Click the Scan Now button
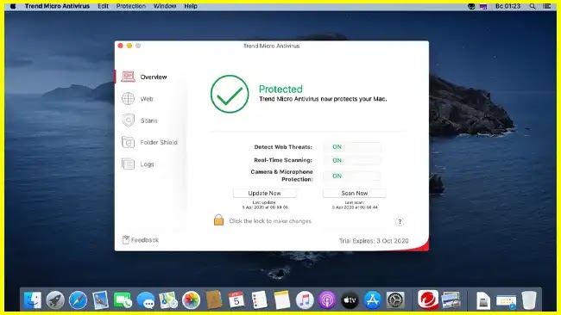This screenshot has width=561, height=315. coord(354,193)
